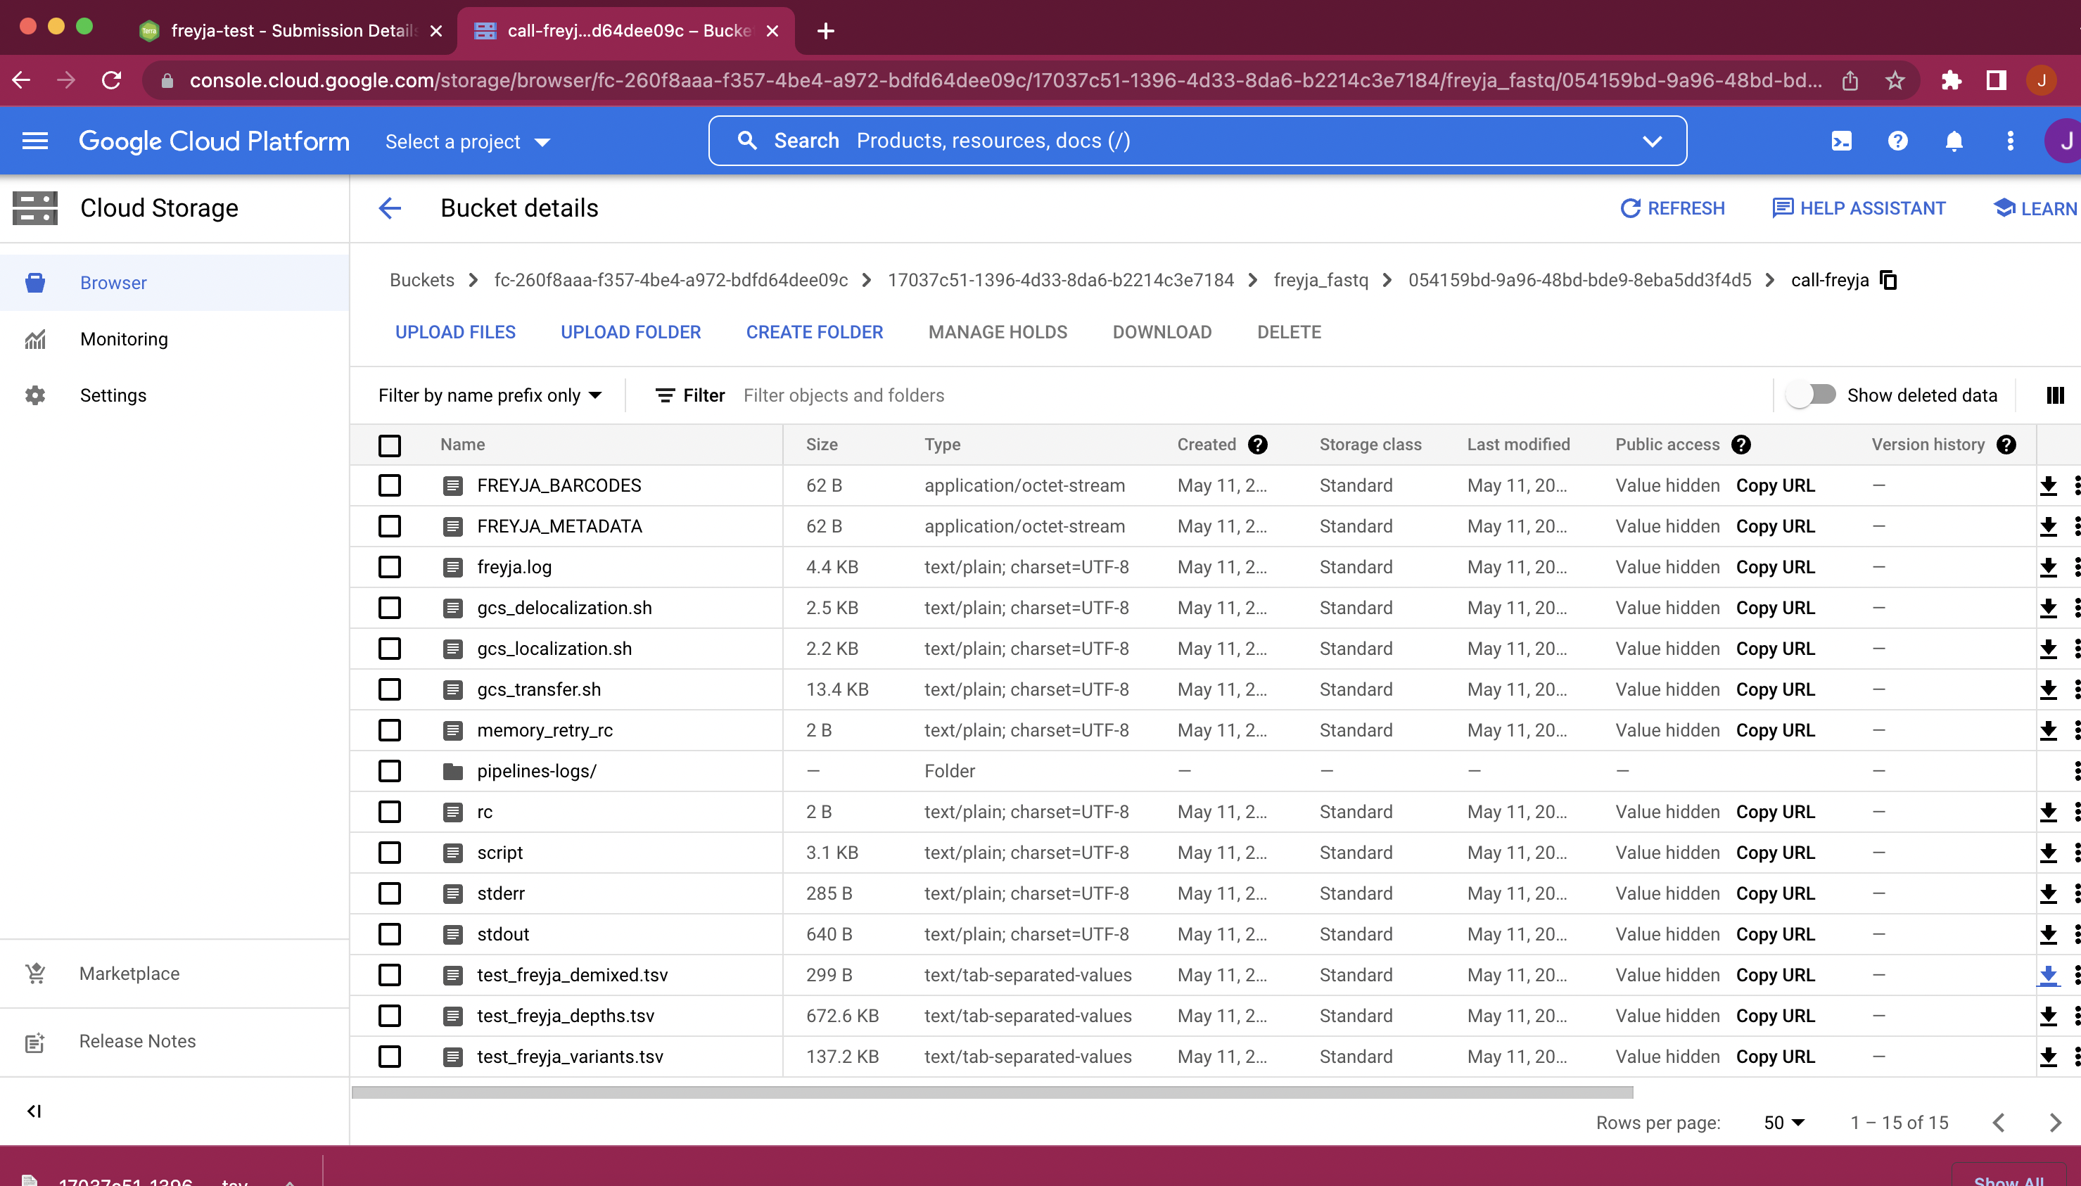Open the notifications bell

(x=1953, y=141)
